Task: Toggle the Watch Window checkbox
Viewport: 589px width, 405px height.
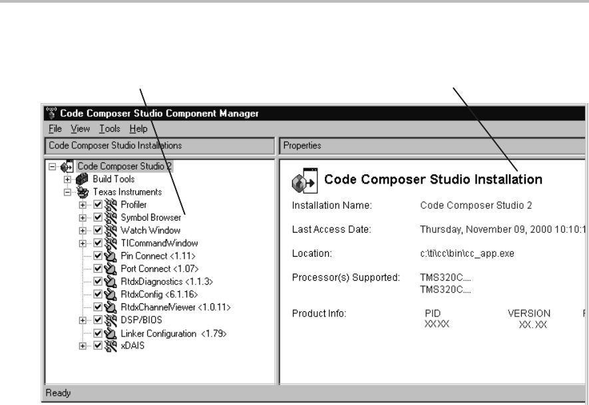Action: coord(98,230)
